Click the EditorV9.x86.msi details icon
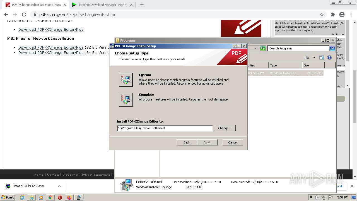Screen dimensions: 357x201 (x=126, y=185)
